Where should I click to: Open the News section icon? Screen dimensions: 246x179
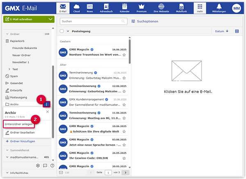(x=90, y=8)
